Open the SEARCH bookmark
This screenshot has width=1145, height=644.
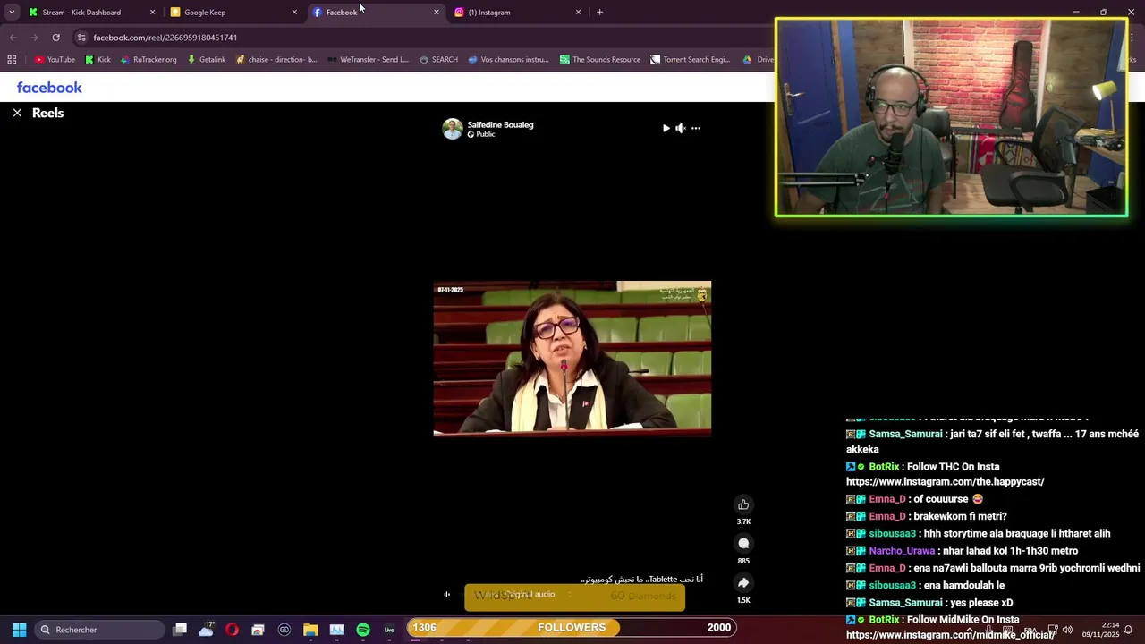point(438,60)
